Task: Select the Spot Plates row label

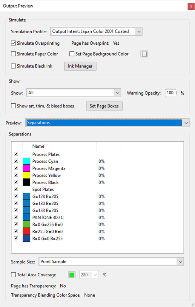Action: (43, 190)
